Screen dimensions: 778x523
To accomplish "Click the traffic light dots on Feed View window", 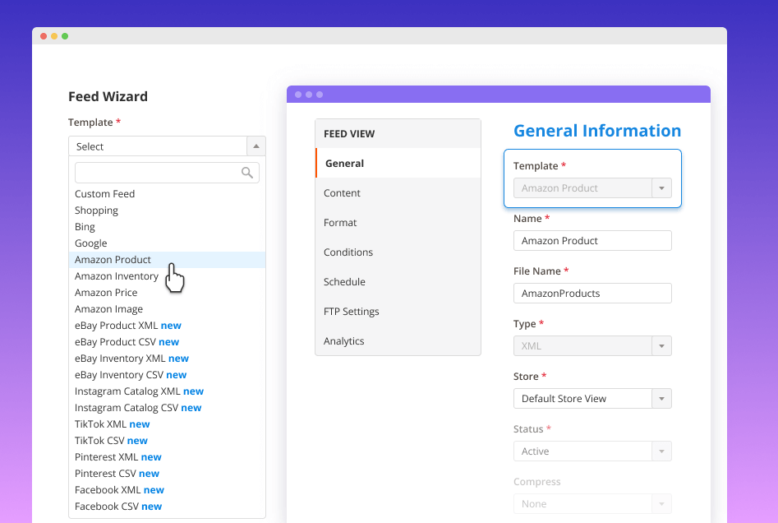I will pos(307,94).
